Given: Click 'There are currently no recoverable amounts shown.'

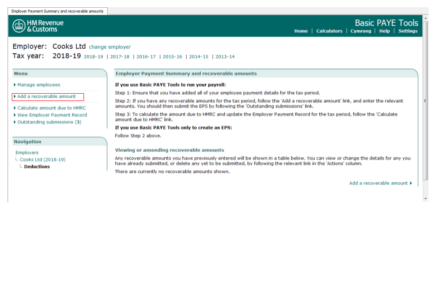Looking at the screenshot, I should [172, 171].
